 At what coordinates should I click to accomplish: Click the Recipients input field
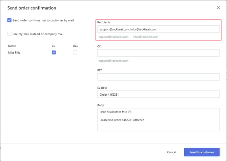pyautogui.click(x=158, y=29)
